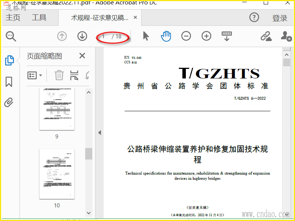This screenshot has height=221, width=295.
Task: Select the page 9 thumbnail
Action: [x=57, y=109]
